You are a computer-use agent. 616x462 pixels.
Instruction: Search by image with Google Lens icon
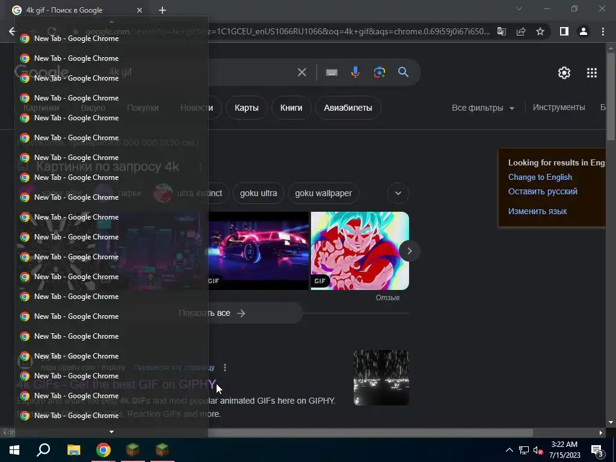point(379,72)
